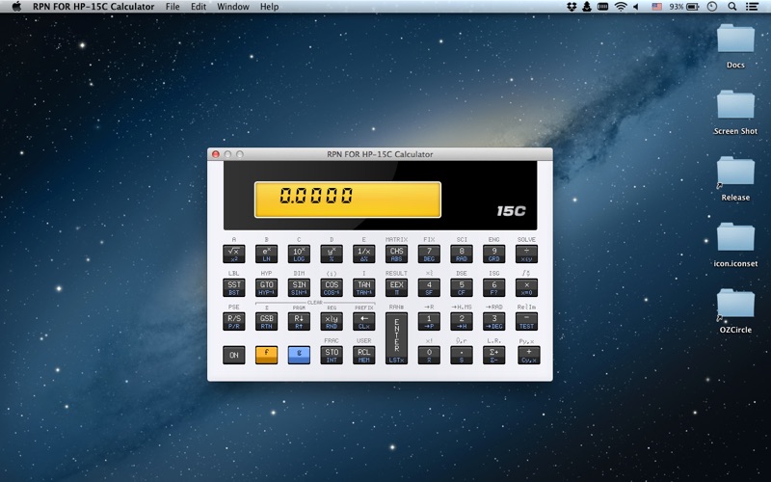Click the divide (÷) key
This screenshot has width=771, height=482.
pyautogui.click(x=526, y=254)
